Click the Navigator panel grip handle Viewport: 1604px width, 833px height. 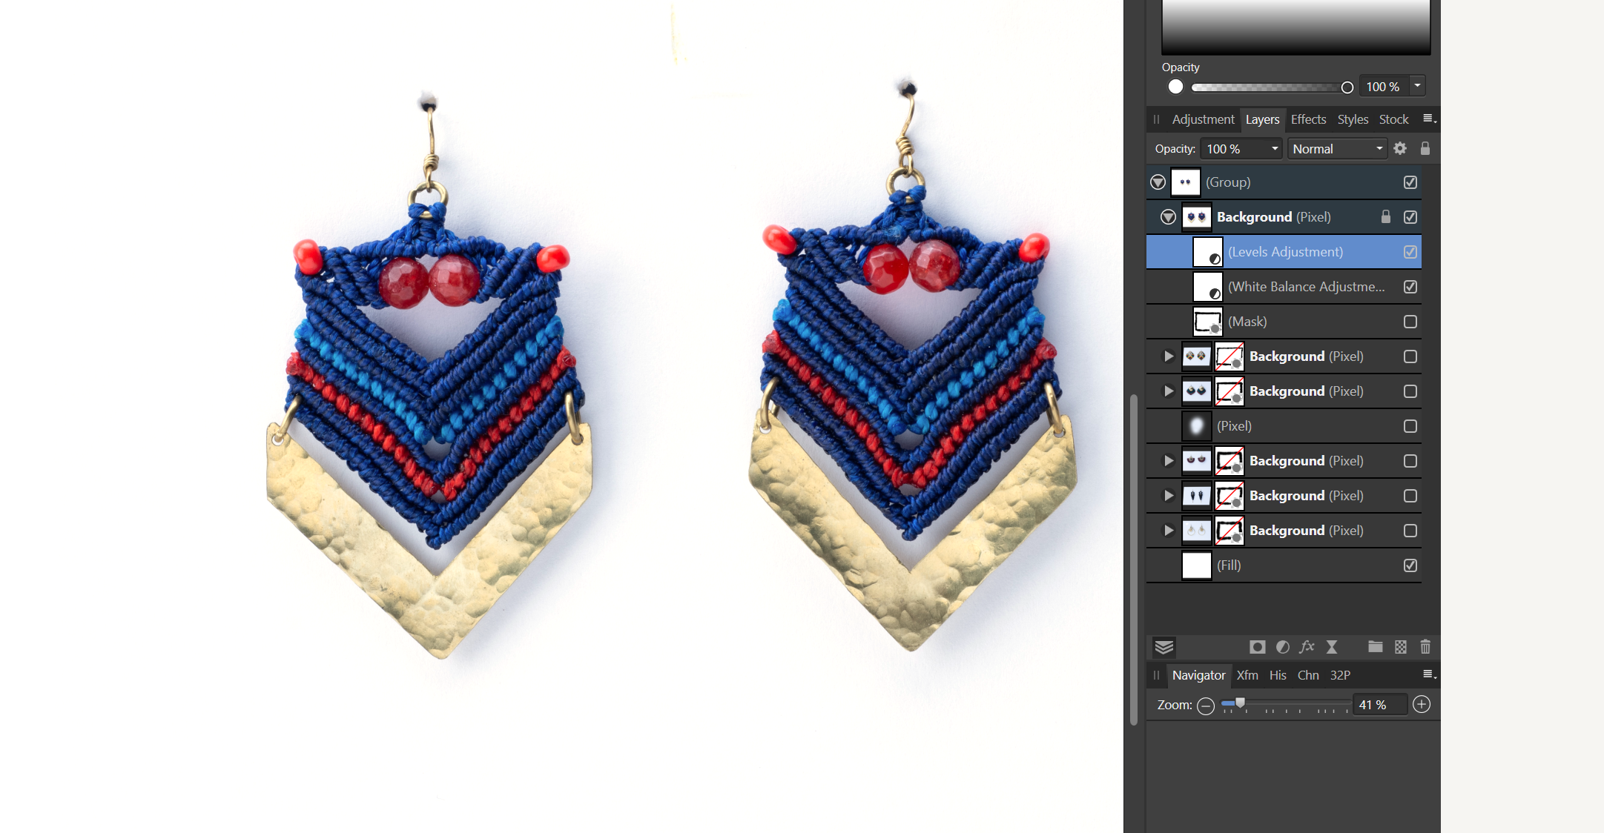1156,675
